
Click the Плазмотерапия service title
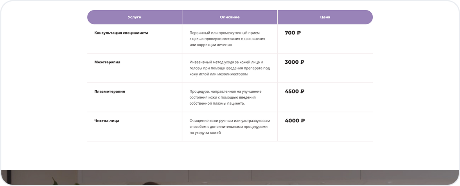click(110, 91)
